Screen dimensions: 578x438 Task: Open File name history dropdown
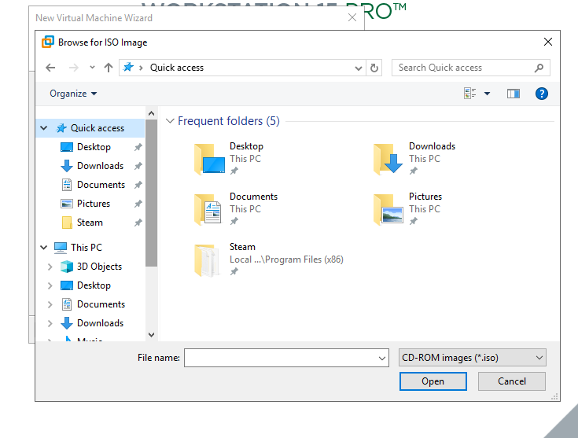tap(382, 358)
